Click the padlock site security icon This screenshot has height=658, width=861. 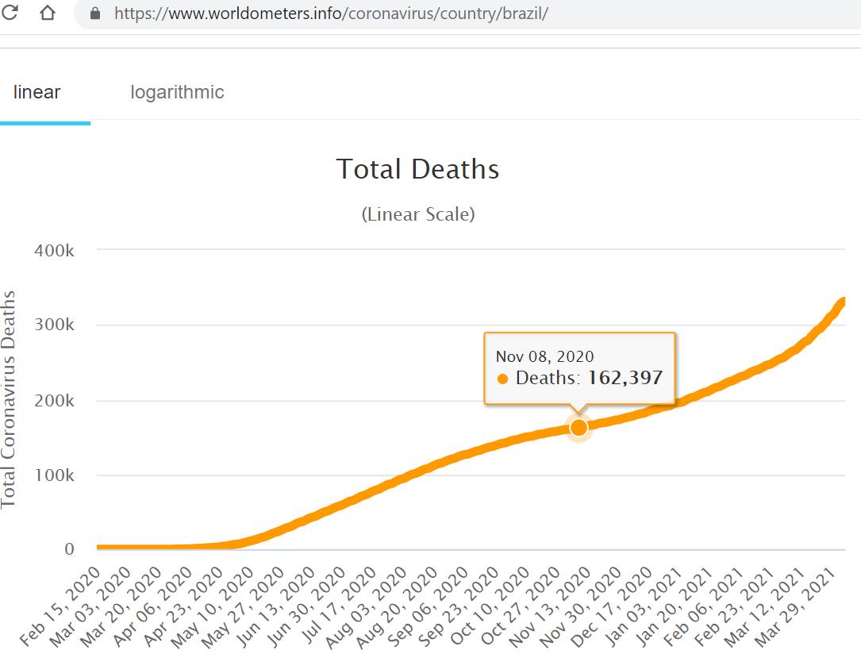(96, 13)
